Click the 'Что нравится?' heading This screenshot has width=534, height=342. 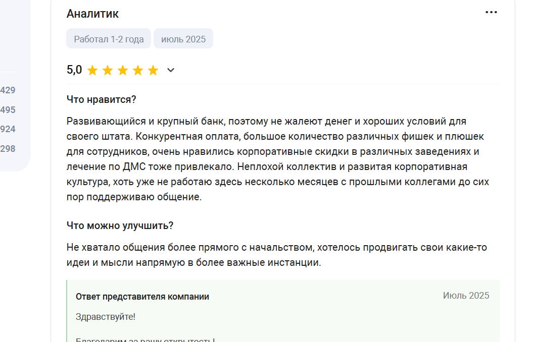point(101,99)
